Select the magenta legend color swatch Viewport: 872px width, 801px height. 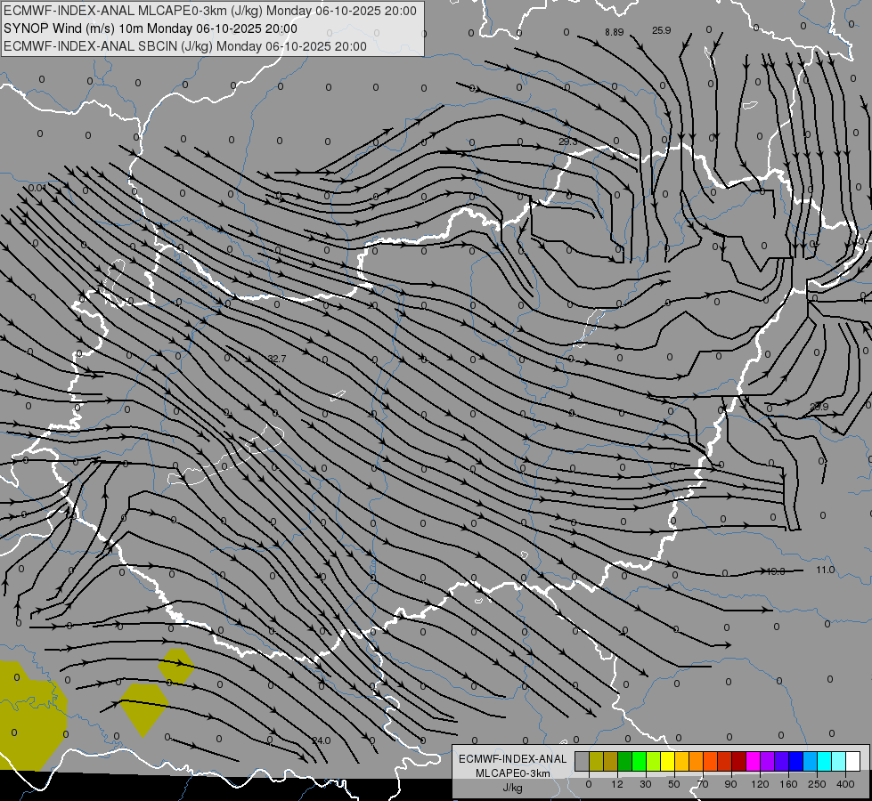[x=753, y=761]
